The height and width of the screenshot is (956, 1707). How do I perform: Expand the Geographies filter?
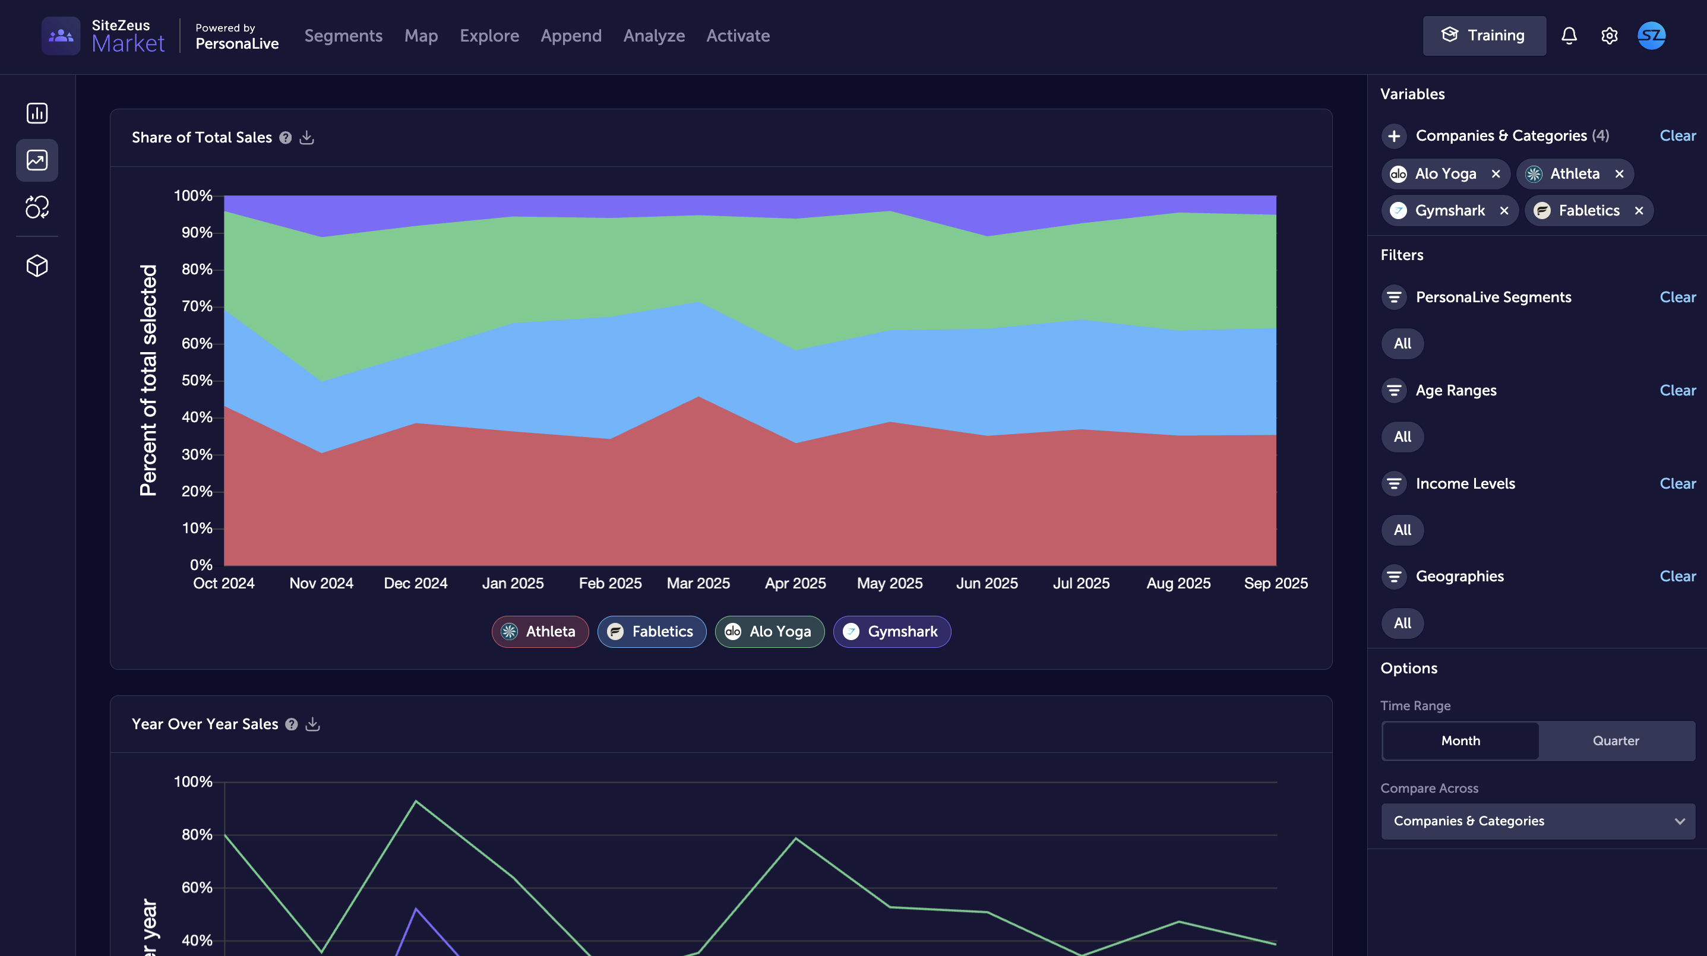click(x=1394, y=577)
